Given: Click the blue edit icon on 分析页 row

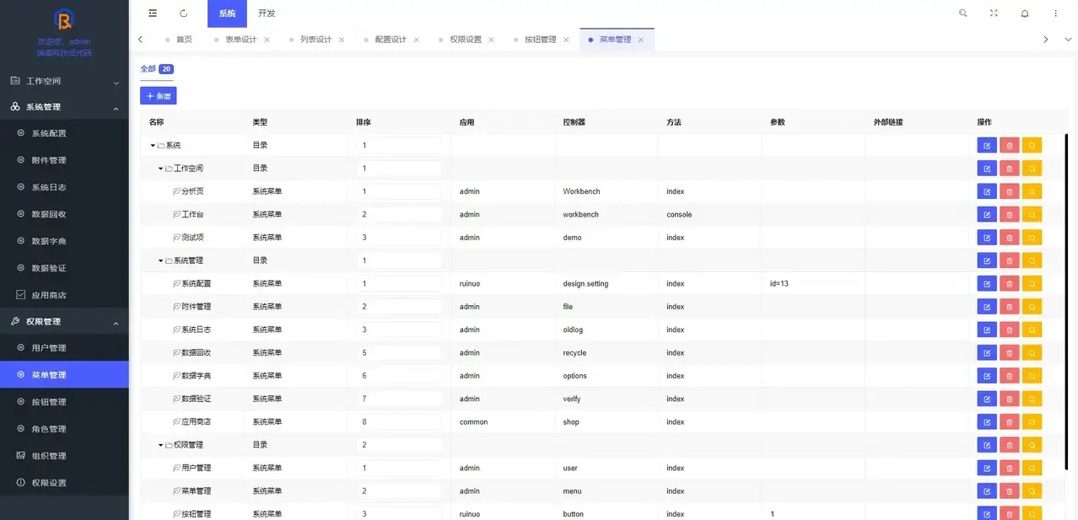Looking at the screenshot, I should (x=987, y=190).
